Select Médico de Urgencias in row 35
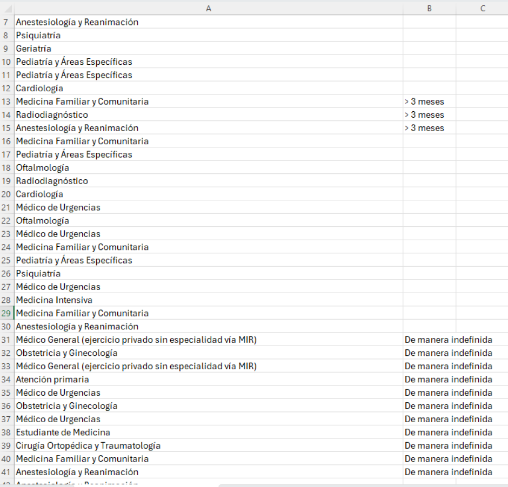Image resolution: width=508 pixels, height=487 pixels. click(208, 393)
